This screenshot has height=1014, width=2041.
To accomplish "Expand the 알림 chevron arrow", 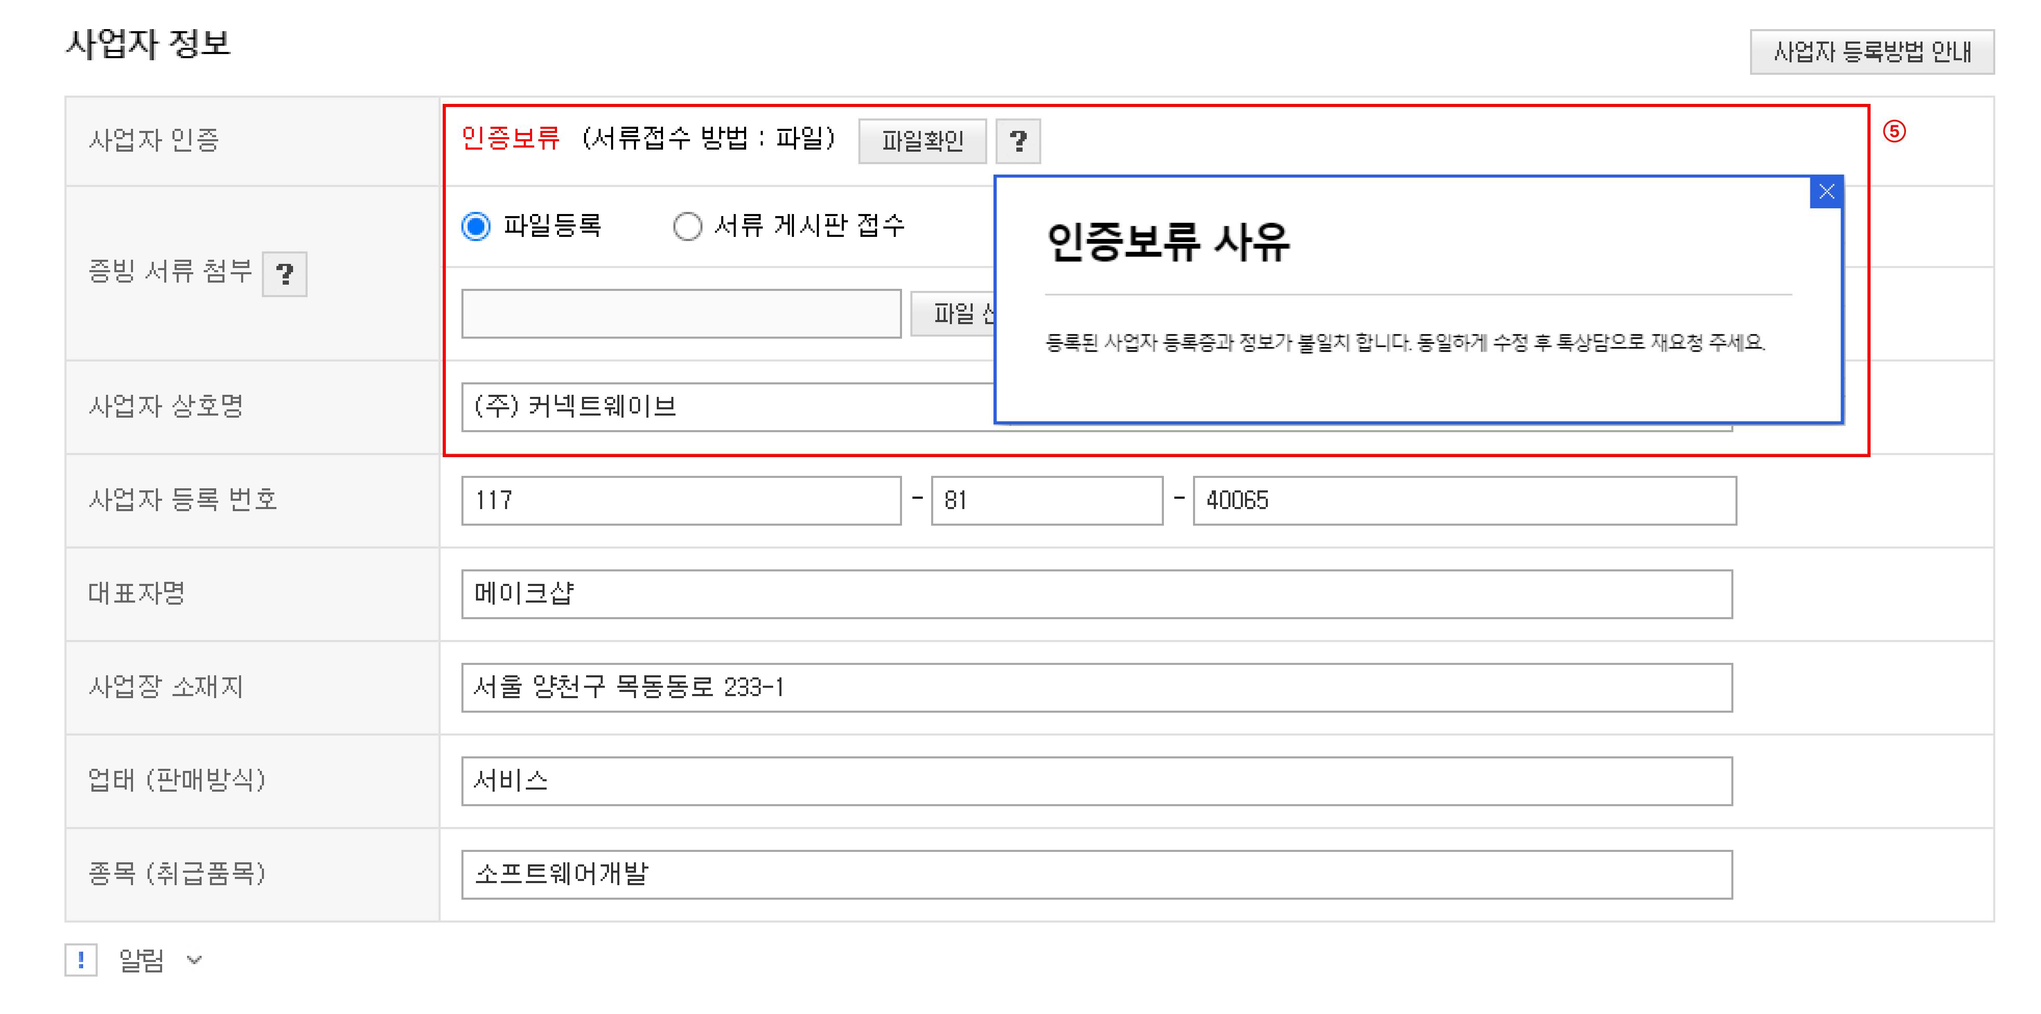I will 194,960.
